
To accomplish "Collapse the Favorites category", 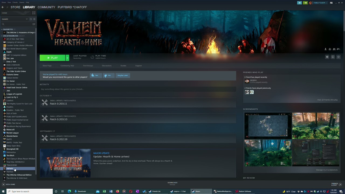I will click(2, 29).
